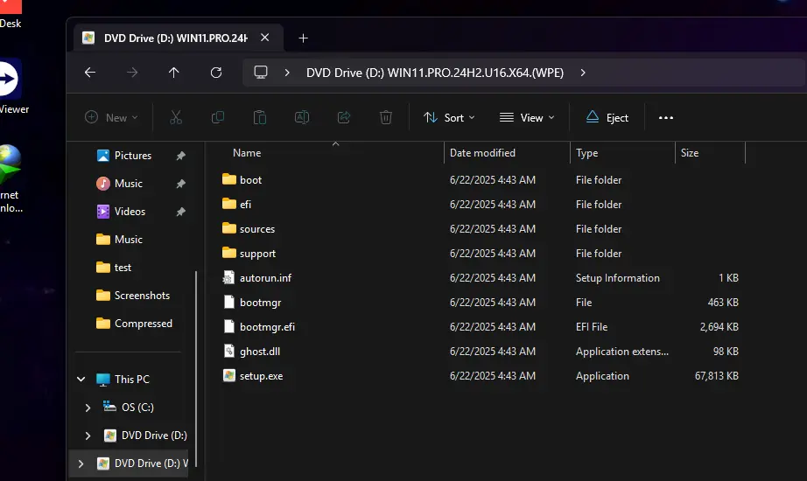Open a new tab with the plus button
This screenshot has height=481, width=807.
[x=303, y=38]
